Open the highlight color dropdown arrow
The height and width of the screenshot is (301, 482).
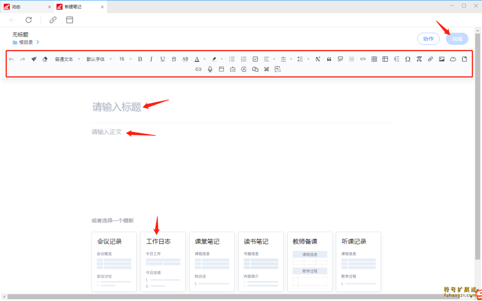point(222,59)
